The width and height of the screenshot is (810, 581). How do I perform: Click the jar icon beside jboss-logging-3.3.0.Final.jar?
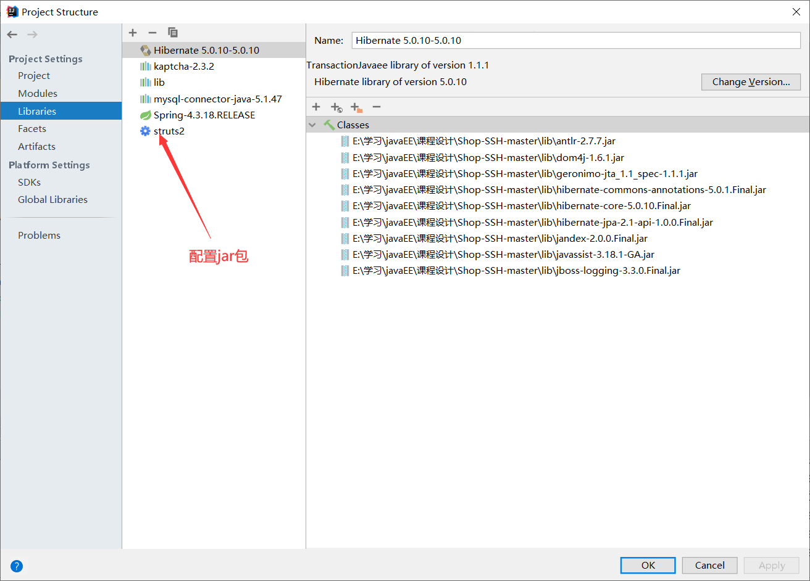coord(345,271)
